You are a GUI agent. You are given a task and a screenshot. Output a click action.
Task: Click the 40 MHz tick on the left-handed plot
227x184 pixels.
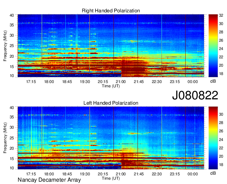click(12, 108)
